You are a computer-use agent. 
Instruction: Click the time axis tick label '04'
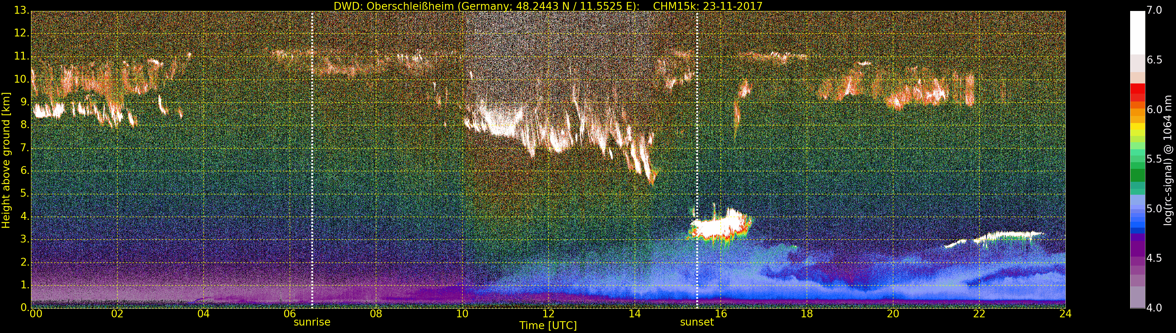coord(203,313)
